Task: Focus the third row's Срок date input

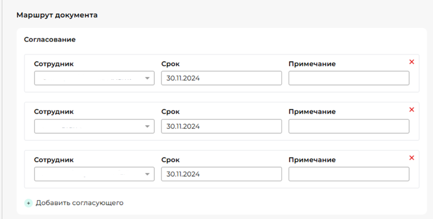Action: click(x=221, y=174)
